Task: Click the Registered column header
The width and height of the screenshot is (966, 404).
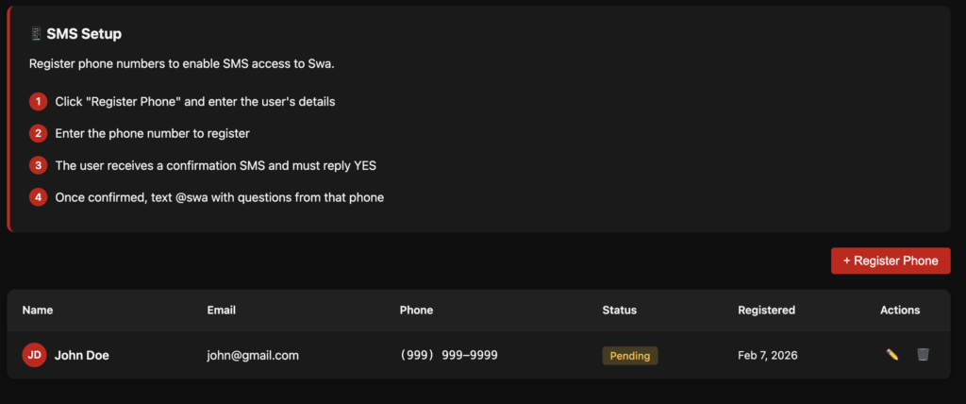Action: click(x=766, y=310)
